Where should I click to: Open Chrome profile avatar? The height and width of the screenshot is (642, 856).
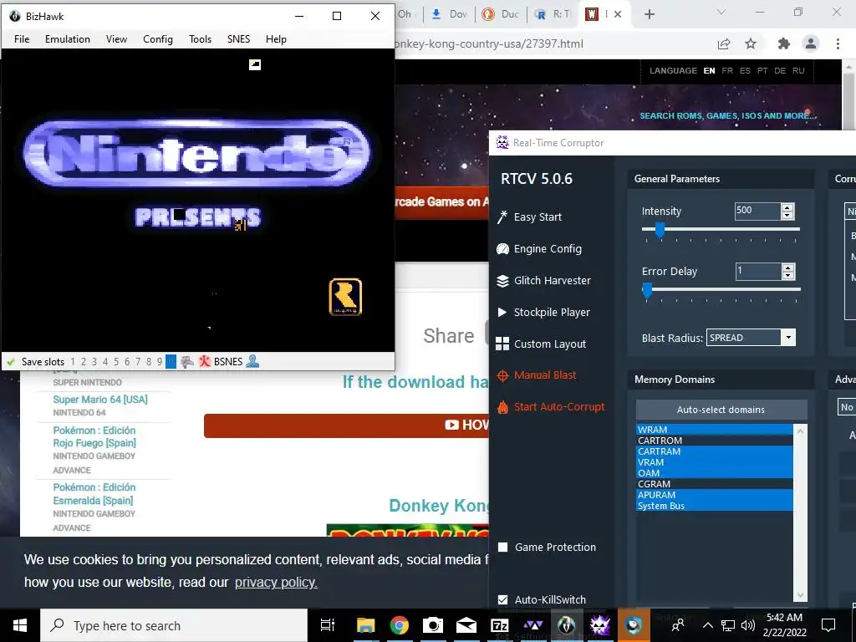[811, 43]
